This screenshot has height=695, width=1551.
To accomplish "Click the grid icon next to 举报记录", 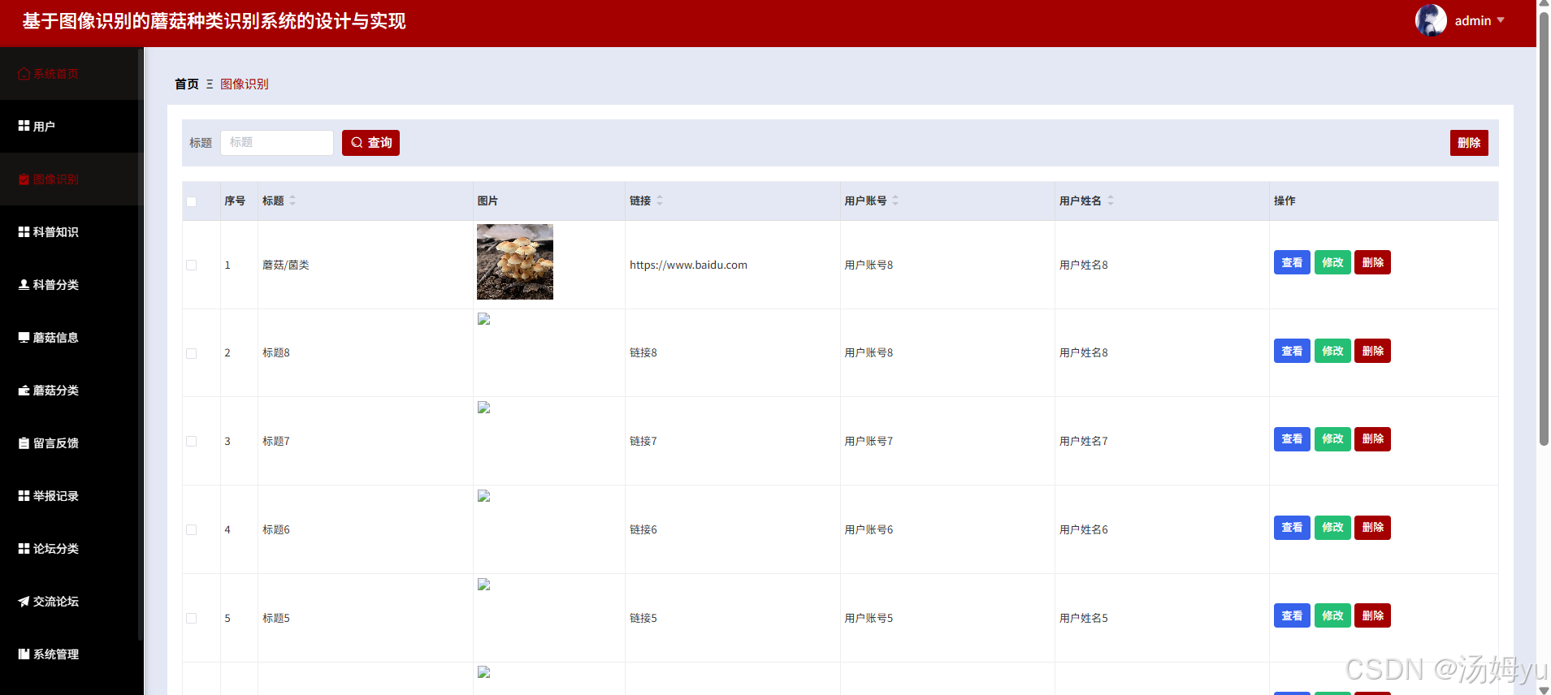I will (x=24, y=496).
